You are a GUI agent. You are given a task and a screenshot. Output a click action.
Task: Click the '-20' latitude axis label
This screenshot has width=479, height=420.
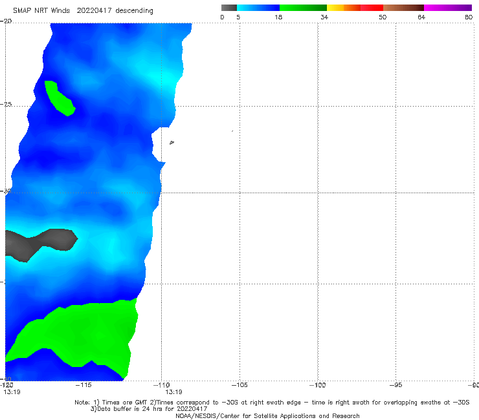point(6,21)
